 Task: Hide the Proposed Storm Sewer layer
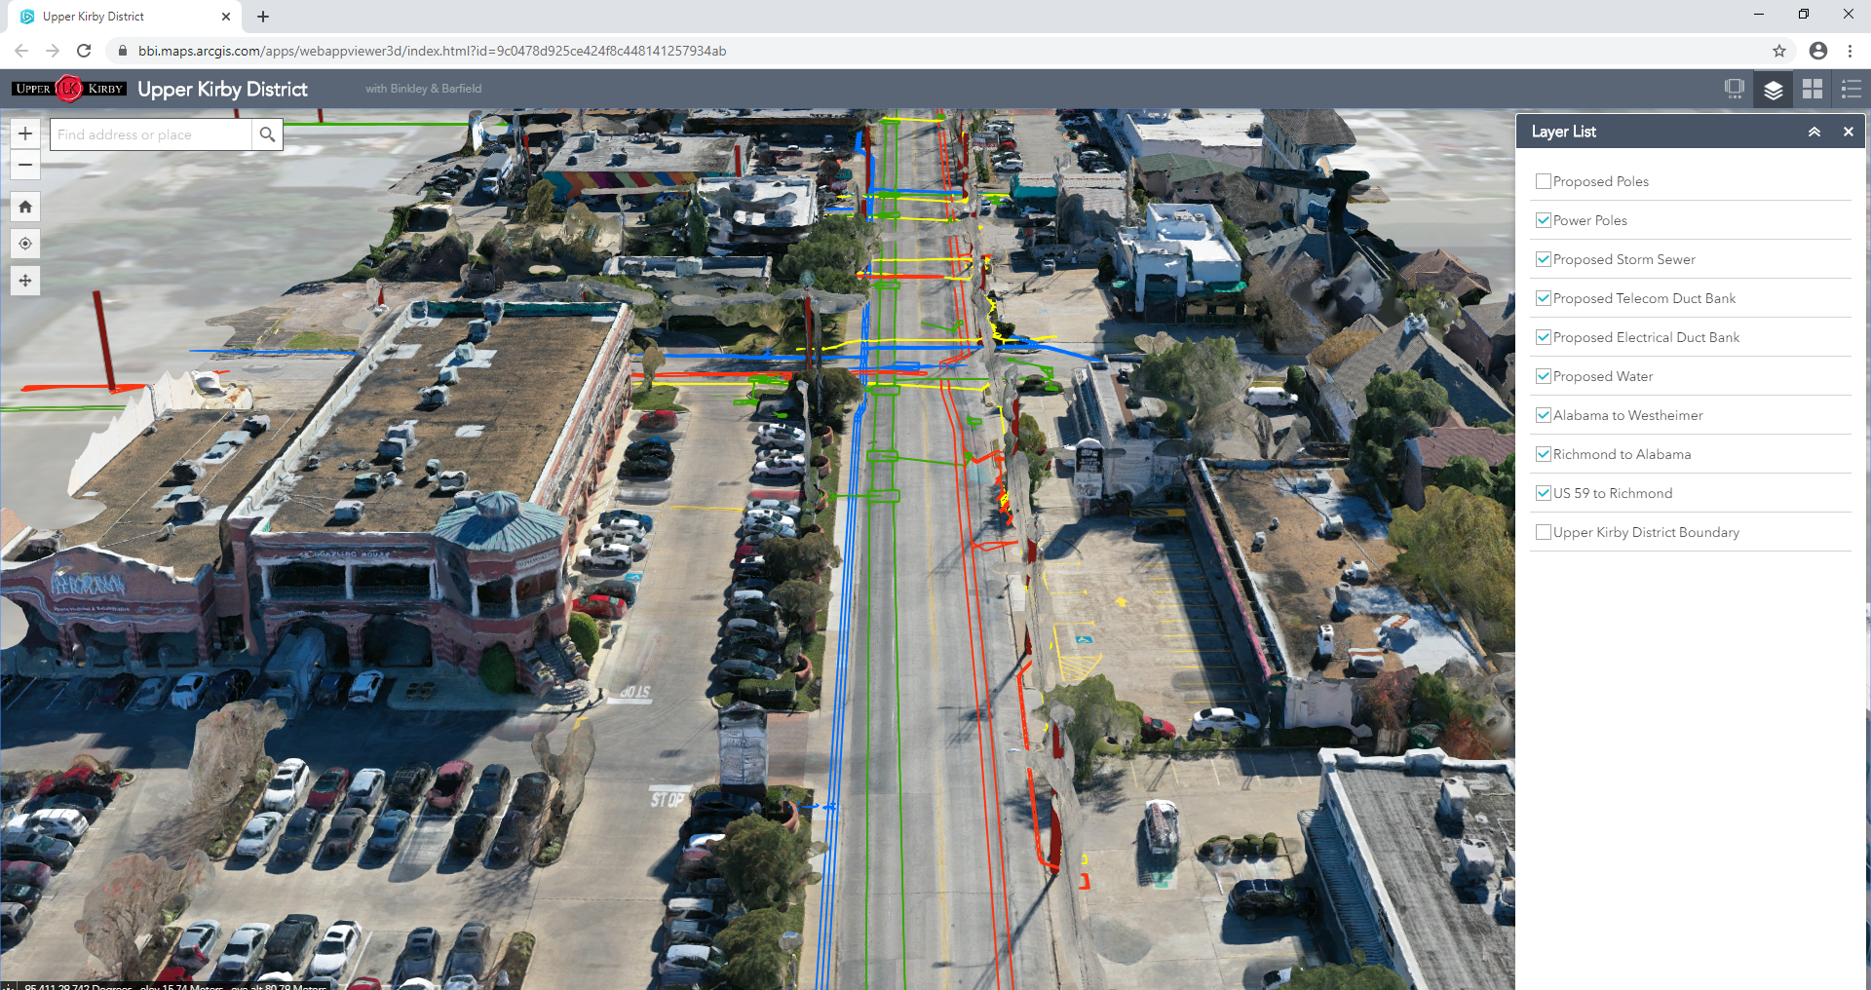pos(1544,259)
